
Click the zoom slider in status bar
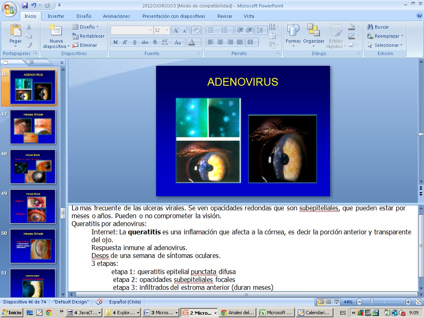pyautogui.click(x=372, y=302)
